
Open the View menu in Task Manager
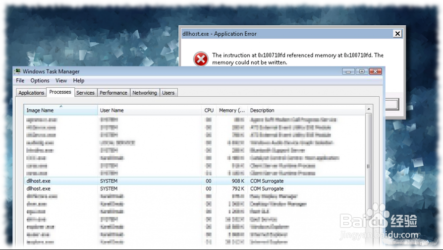pos(61,80)
